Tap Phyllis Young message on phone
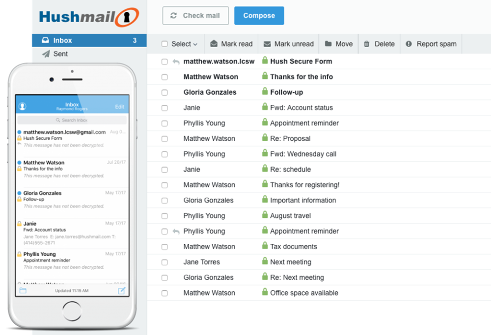Image resolution: width=491 pixels, height=335 pixels. point(72,263)
